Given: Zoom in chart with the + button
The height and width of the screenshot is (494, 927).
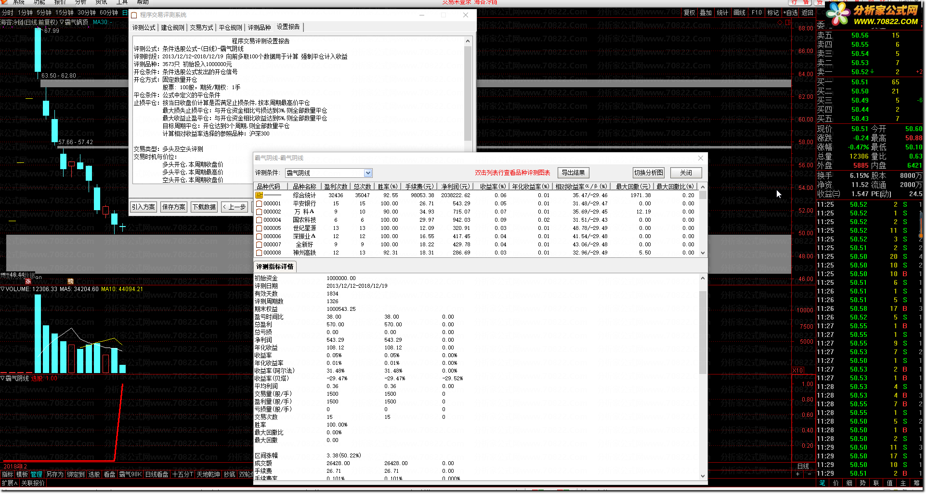Looking at the screenshot, I should pos(797,474).
